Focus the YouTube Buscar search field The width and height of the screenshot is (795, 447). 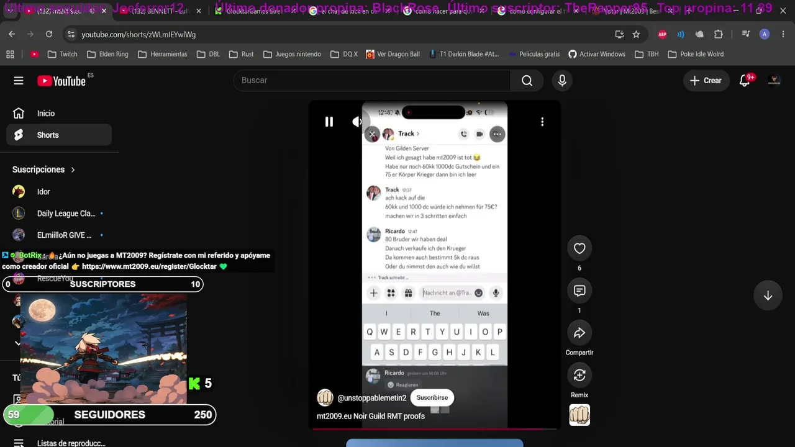(x=372, y=81)
